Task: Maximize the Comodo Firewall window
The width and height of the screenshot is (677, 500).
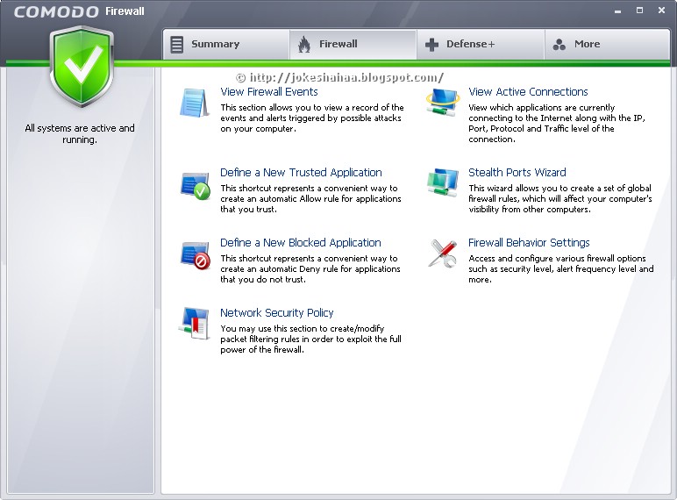Action: 640,11
